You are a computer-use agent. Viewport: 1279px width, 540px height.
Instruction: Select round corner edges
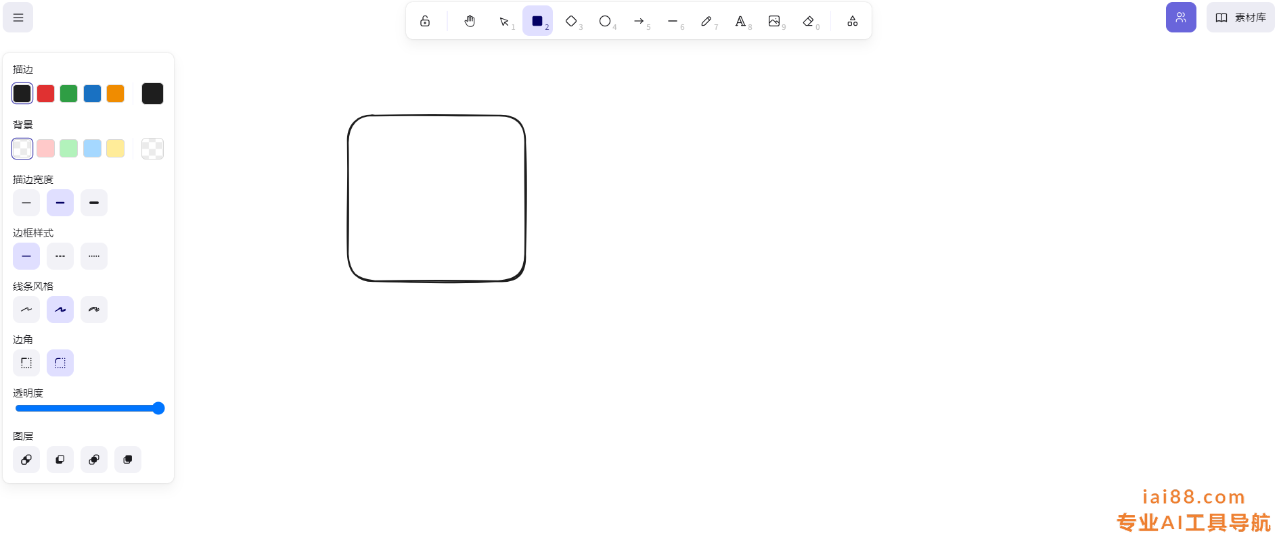click(x=60, y=363)
